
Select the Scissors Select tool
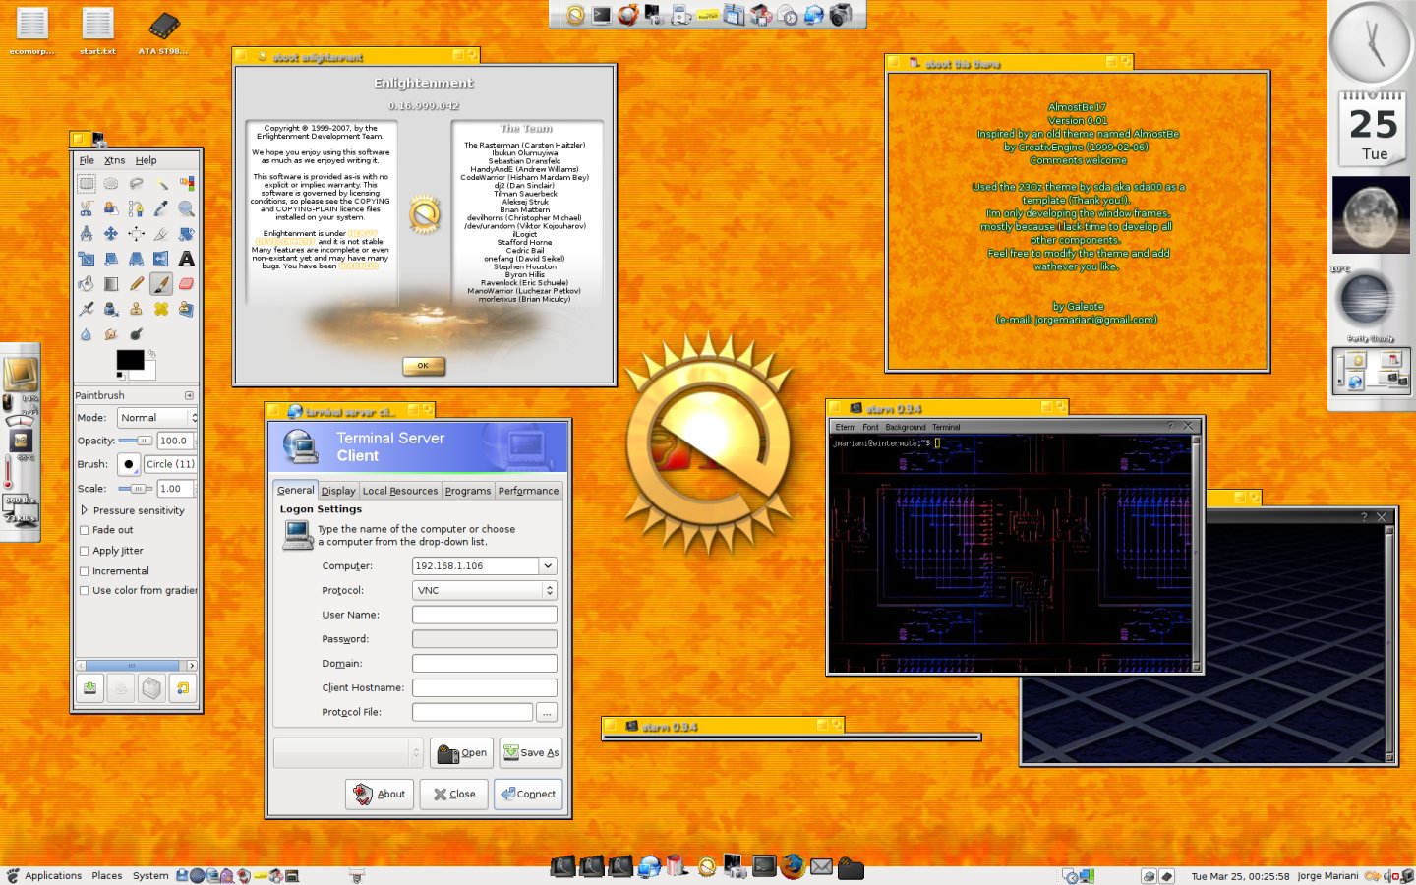point(87,208)
